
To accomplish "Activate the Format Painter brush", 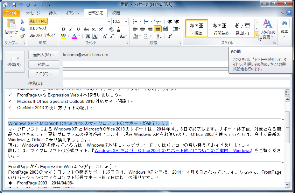I will (22, 36).
